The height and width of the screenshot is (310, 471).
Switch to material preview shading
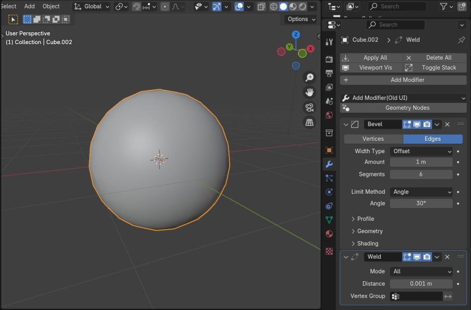tap(293, 7)
